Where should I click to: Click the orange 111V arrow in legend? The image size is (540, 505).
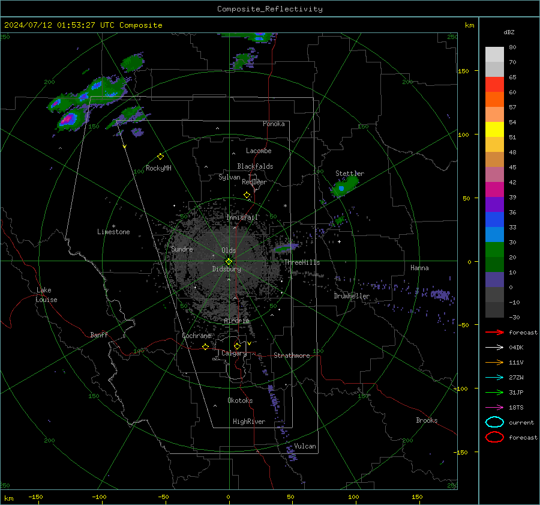point(494,362)
